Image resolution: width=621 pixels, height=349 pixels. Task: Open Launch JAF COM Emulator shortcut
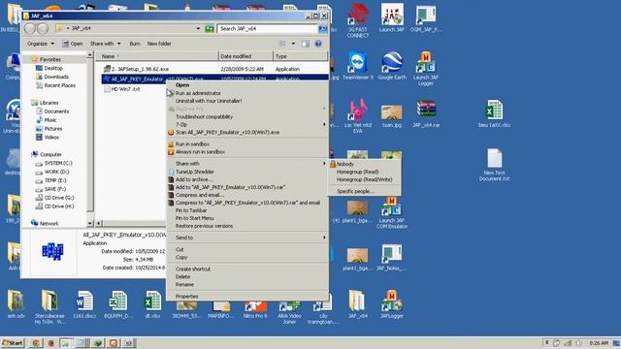coord(391,212)
